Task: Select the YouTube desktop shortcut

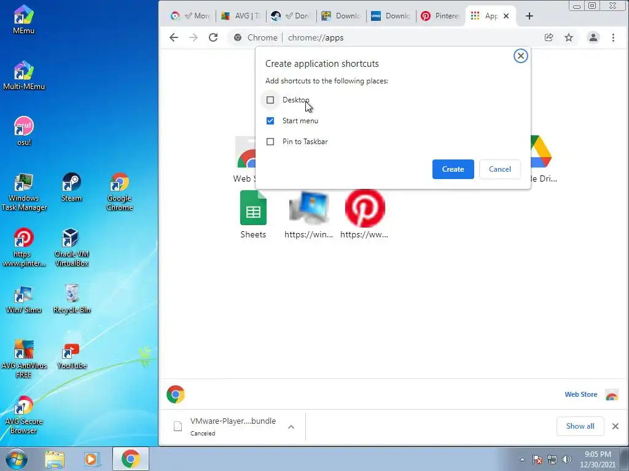Action: pyautogui.click(x=71, y=356)
